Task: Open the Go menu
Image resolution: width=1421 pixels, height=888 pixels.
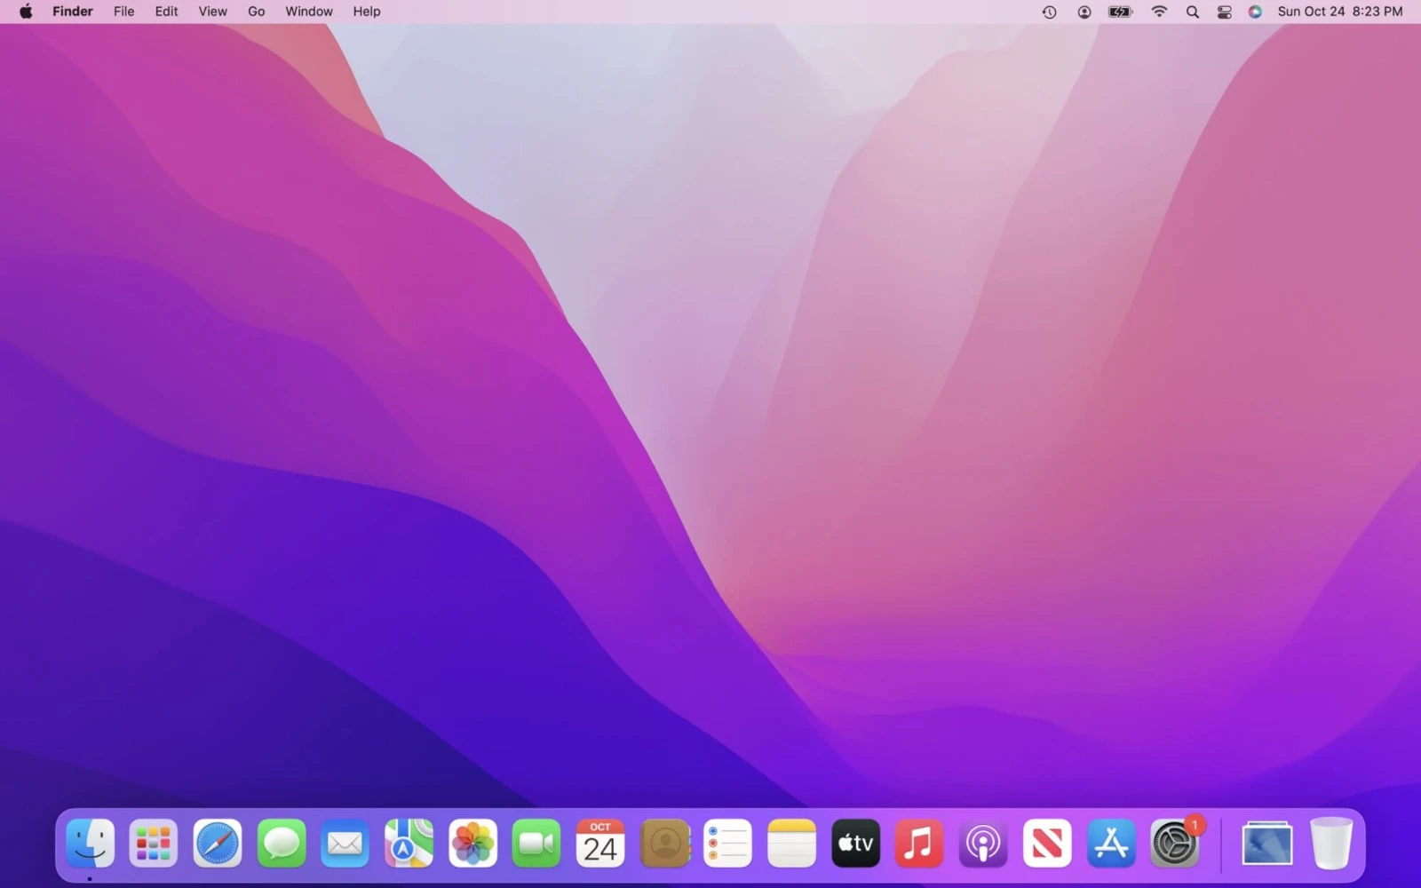Action: pos(256,12)
